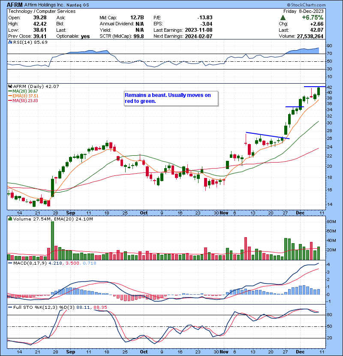343x356 pixels.
Task: Click the MA(50) 23.83 legend entry
Action: (x=23, y=101)
